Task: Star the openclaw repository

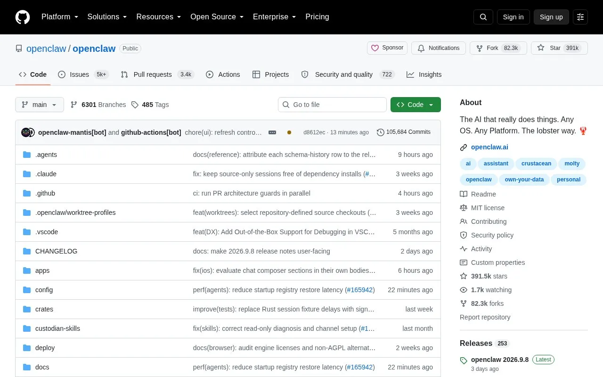Action: point(559,48)
